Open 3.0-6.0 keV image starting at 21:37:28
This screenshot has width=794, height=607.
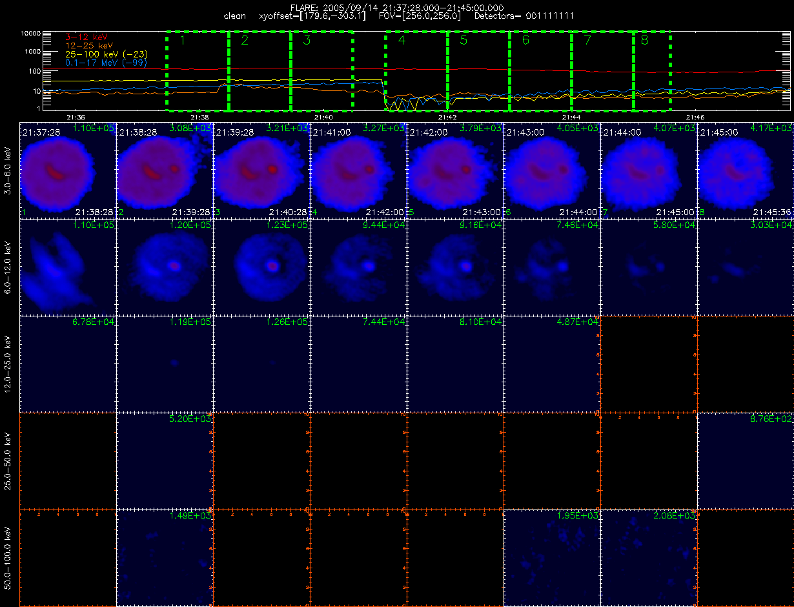68,170
